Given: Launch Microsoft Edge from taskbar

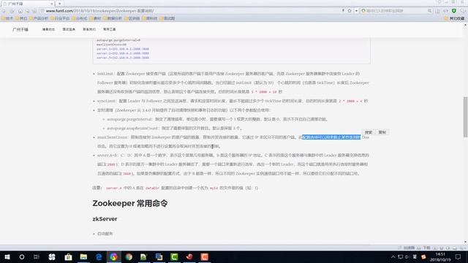Looking at the screenshot, I should (x=99, y=256).
